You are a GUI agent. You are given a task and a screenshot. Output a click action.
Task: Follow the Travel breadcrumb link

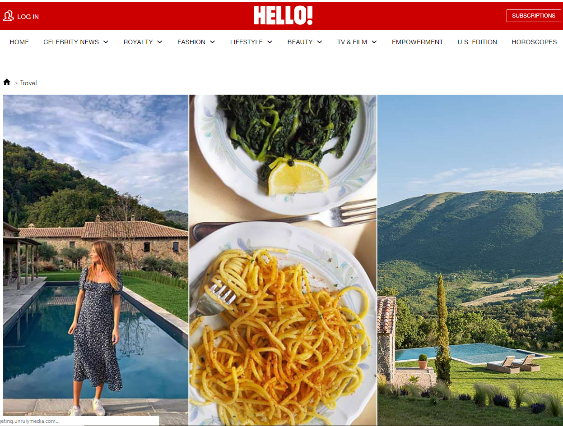coord(28,83)
